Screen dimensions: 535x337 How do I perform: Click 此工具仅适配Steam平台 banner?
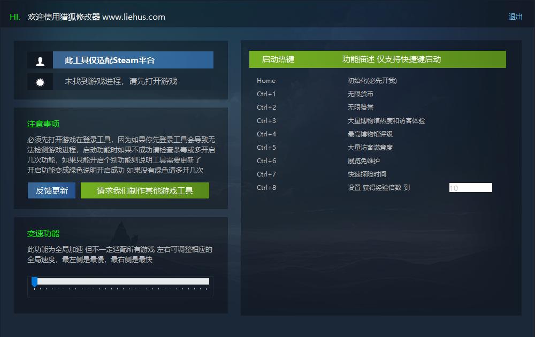pos(133,60)
